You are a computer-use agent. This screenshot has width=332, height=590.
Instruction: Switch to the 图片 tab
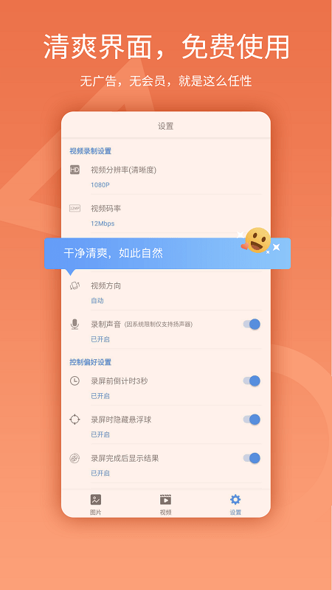tap(96, 504)
